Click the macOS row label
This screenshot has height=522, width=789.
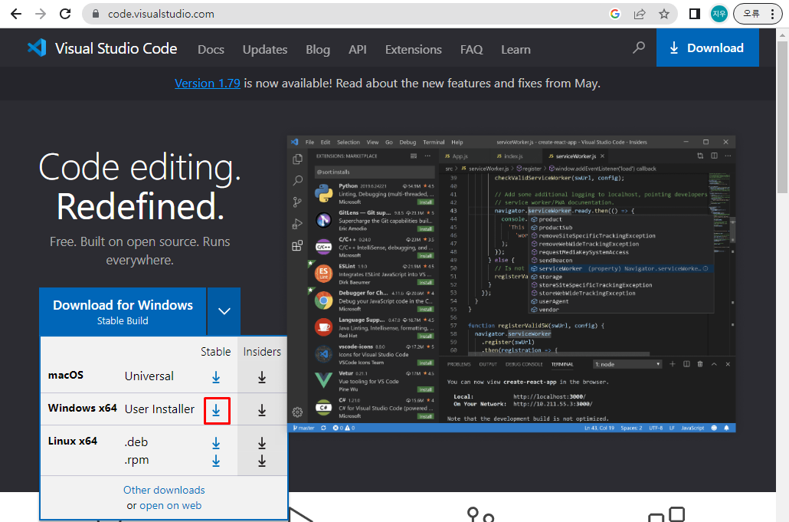point(65,375)
